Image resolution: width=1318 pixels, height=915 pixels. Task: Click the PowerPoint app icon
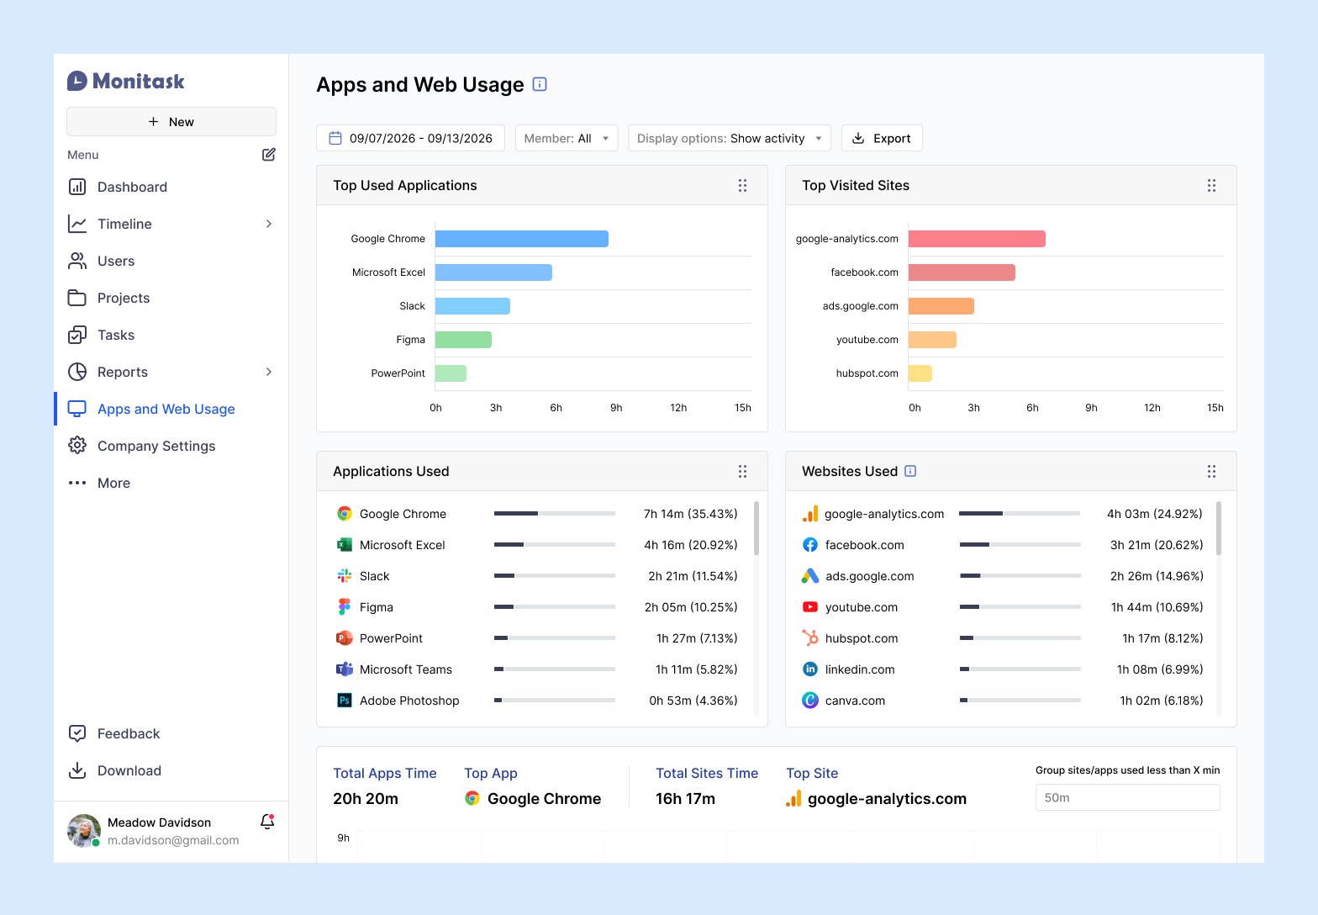point(345,638)
